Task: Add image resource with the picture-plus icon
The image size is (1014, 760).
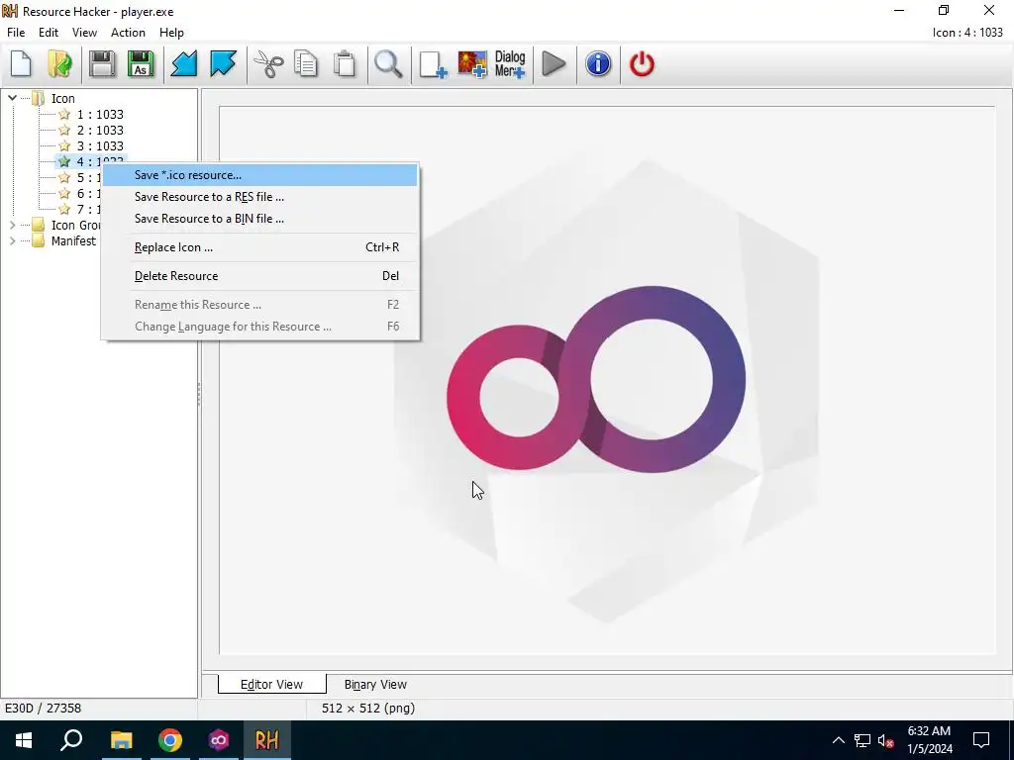Action: click(472, 64)
